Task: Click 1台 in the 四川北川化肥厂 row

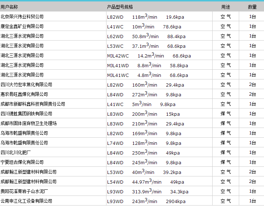Action: point(252,152)
